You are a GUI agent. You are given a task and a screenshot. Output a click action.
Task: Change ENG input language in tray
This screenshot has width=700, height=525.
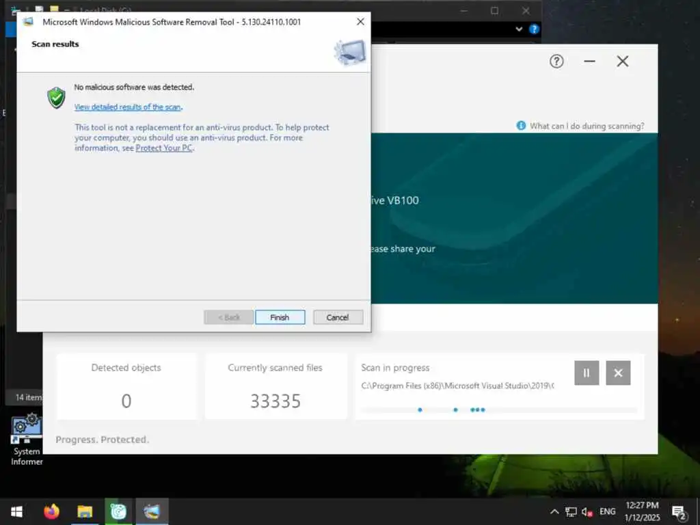pyautogui.click(x=608, y=511)
